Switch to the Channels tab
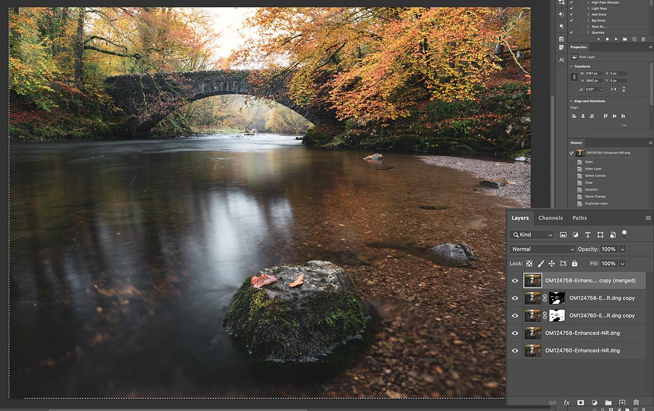This screenshot has height=411, width=654. [550, 218]
